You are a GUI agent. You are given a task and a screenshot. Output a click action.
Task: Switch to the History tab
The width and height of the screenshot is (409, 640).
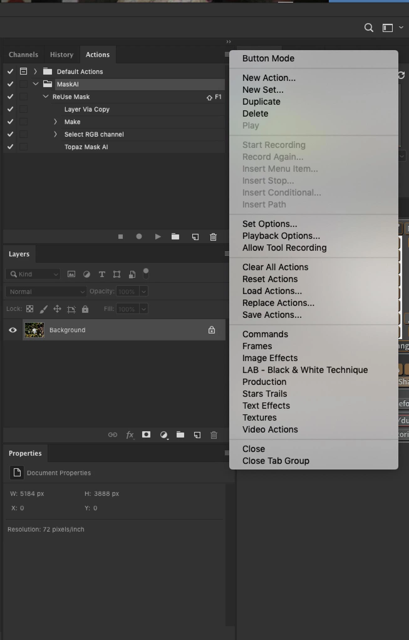[62, 55]
